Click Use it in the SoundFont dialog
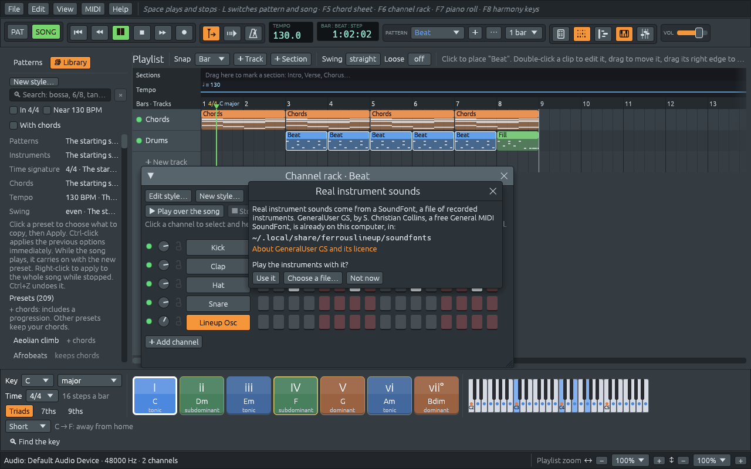 tap(266, 278)
